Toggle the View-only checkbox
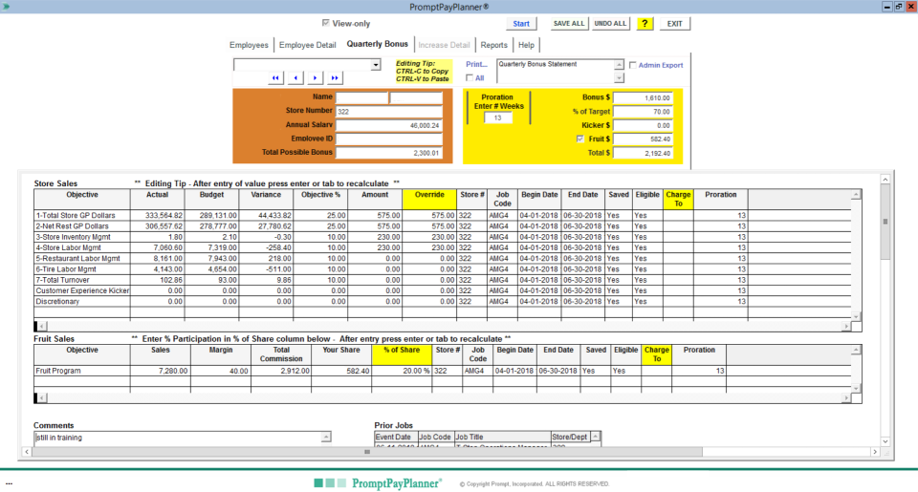 (325, 23)
